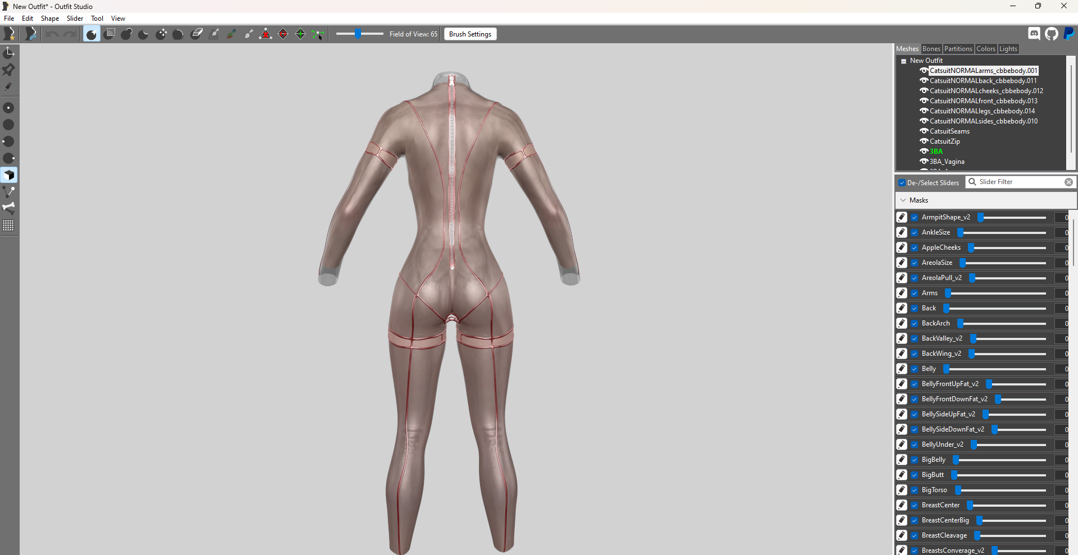Edit the AnkleSize slider with pencil button
Image resolution: width=1078 pixels, height=555 pixels.
(902, 232)
